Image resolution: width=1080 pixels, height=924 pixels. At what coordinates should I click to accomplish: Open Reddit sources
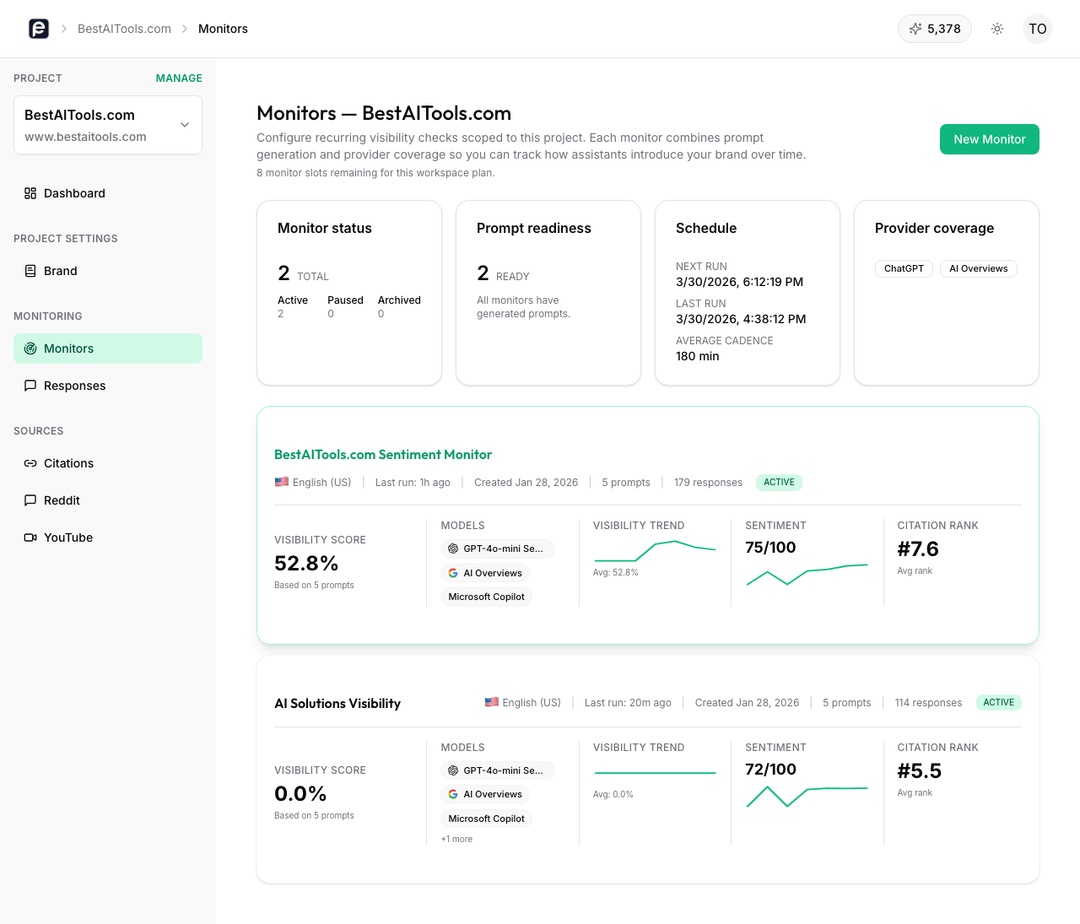click(108, 500)
